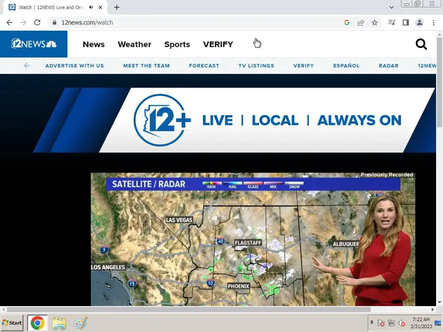Open Chrome three-dot menu
The image size is (443, 332).
[x=433, y=22]
